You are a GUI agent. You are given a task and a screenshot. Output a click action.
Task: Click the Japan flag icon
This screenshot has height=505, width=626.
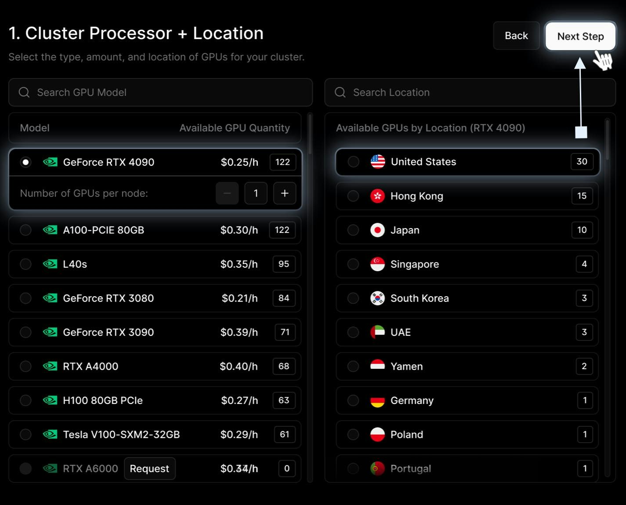tap(378, 230)
